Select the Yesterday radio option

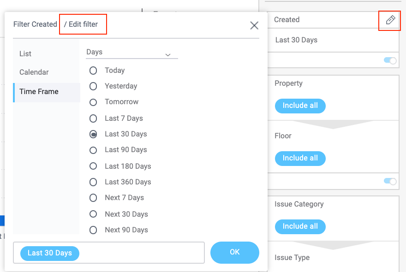(x=93, y=86)
